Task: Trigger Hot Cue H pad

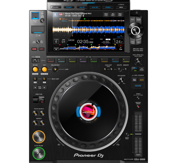Action: (126, 60)
